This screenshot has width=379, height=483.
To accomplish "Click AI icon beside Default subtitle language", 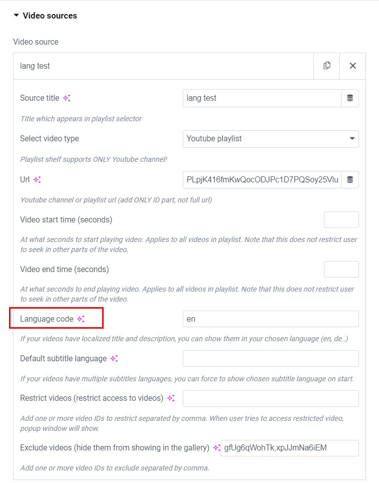I will coord(114,359).
